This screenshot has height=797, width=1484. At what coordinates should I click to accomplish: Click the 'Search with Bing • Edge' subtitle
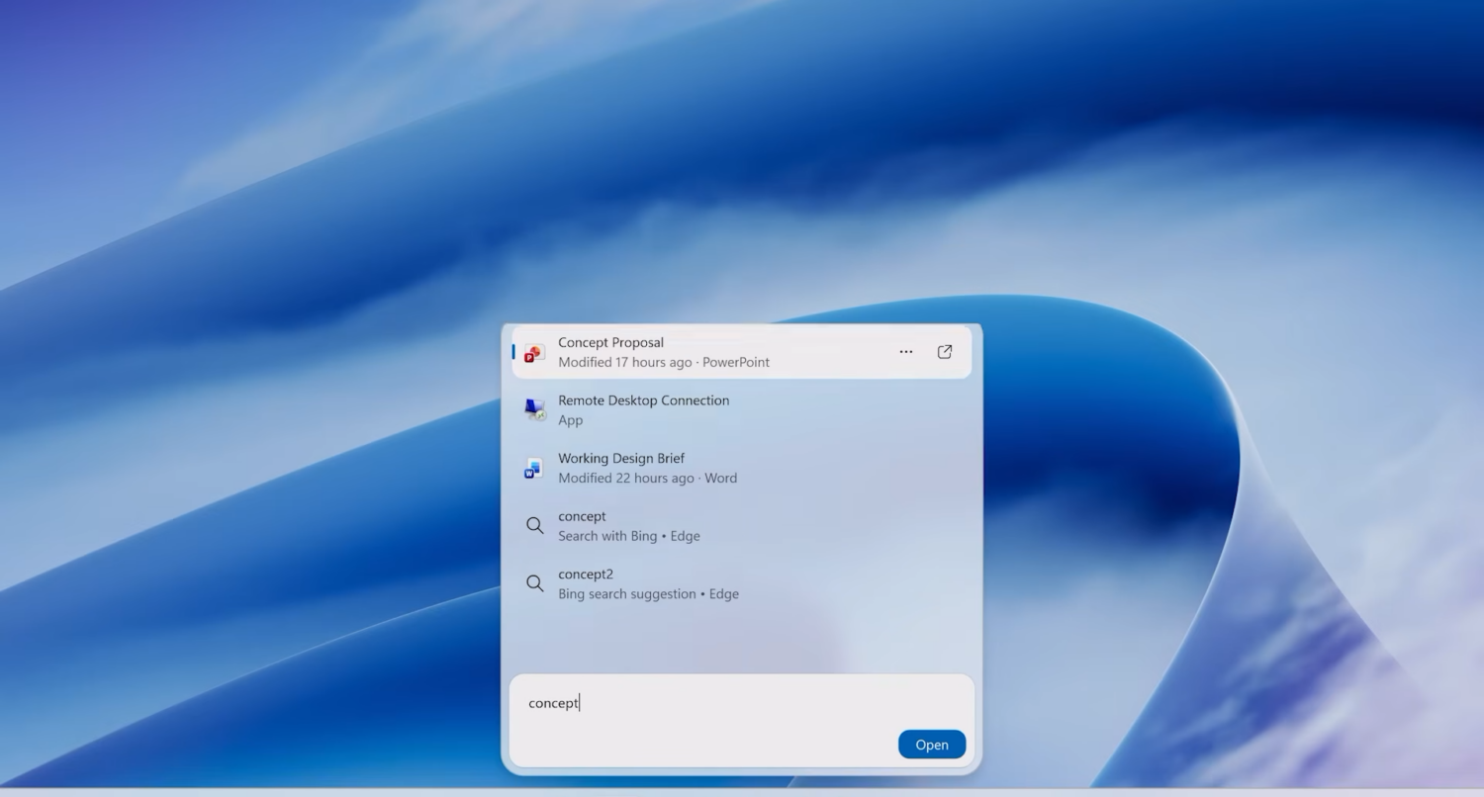point(628,536)
